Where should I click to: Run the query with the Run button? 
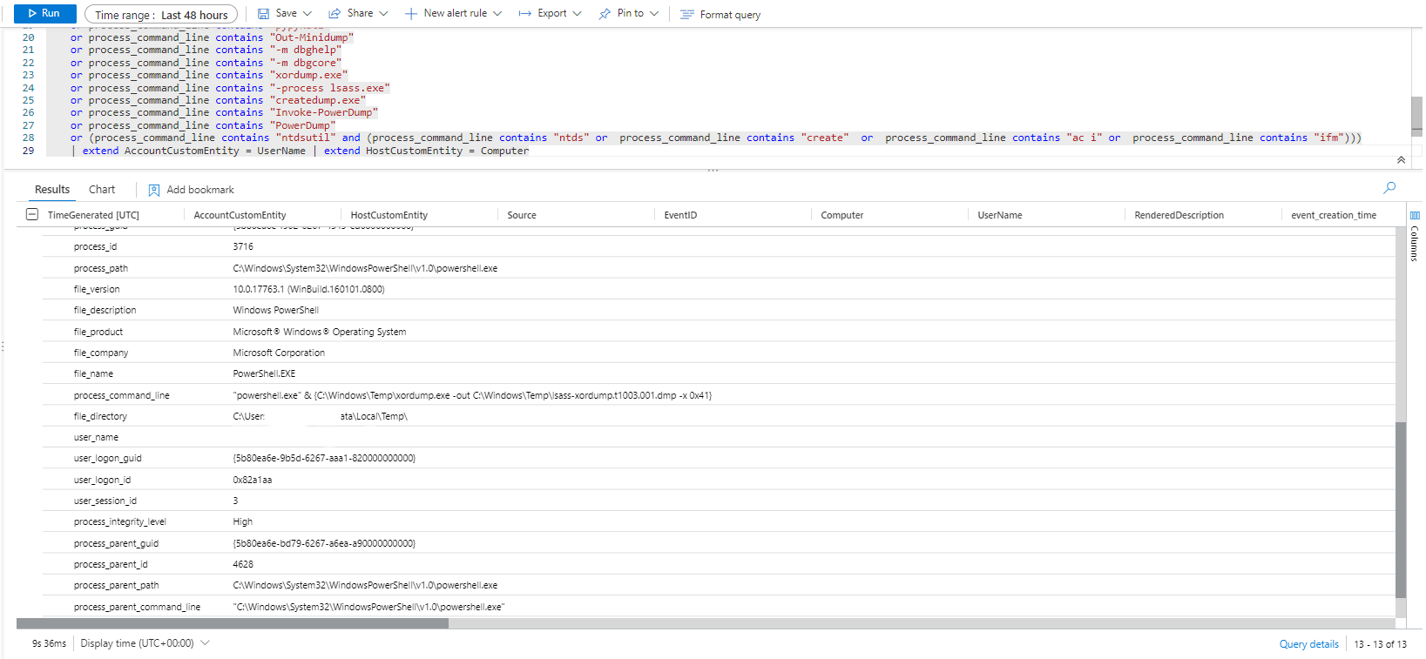click(44, 14)
